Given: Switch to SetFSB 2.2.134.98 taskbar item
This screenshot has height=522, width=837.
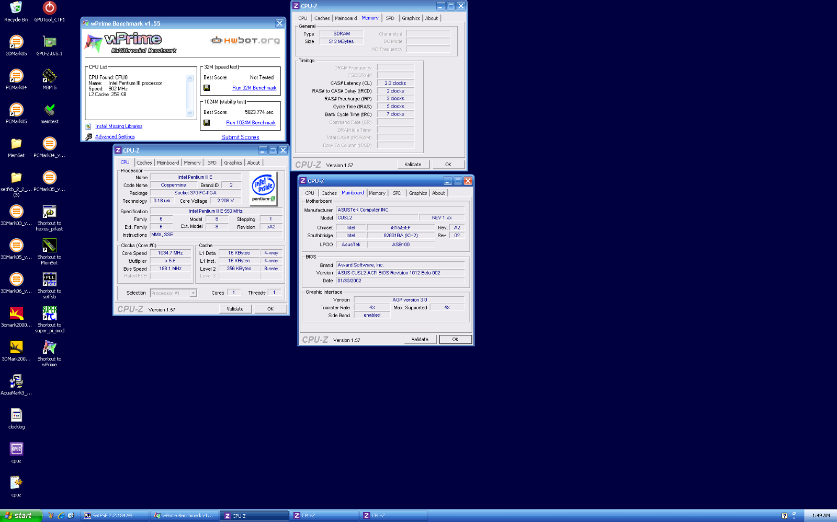Looking at the screenshot, I should pos(115,516).
